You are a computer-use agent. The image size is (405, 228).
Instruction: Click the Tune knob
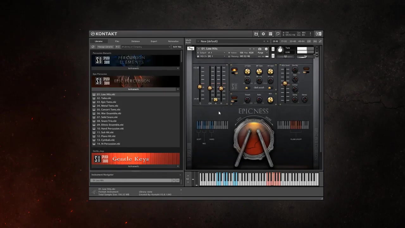pyautogui.click(x=280, y=50)
